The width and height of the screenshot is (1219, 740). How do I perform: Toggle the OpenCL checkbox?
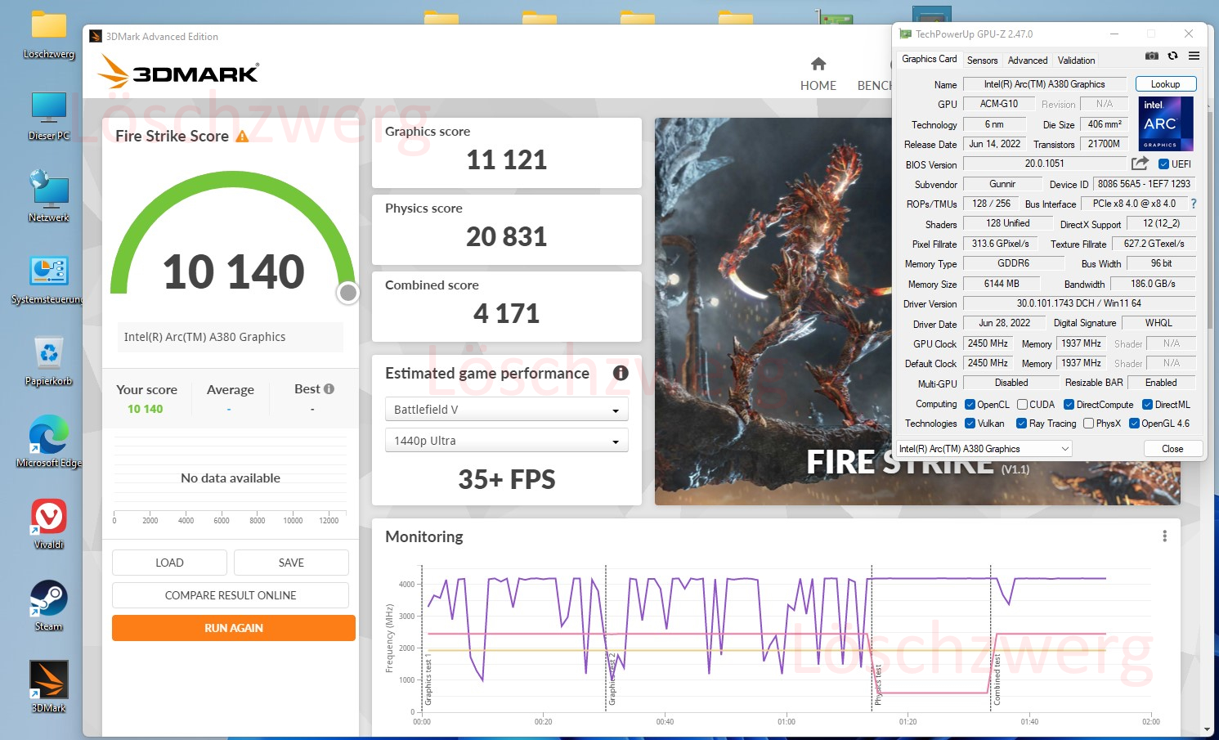point(970,405)
